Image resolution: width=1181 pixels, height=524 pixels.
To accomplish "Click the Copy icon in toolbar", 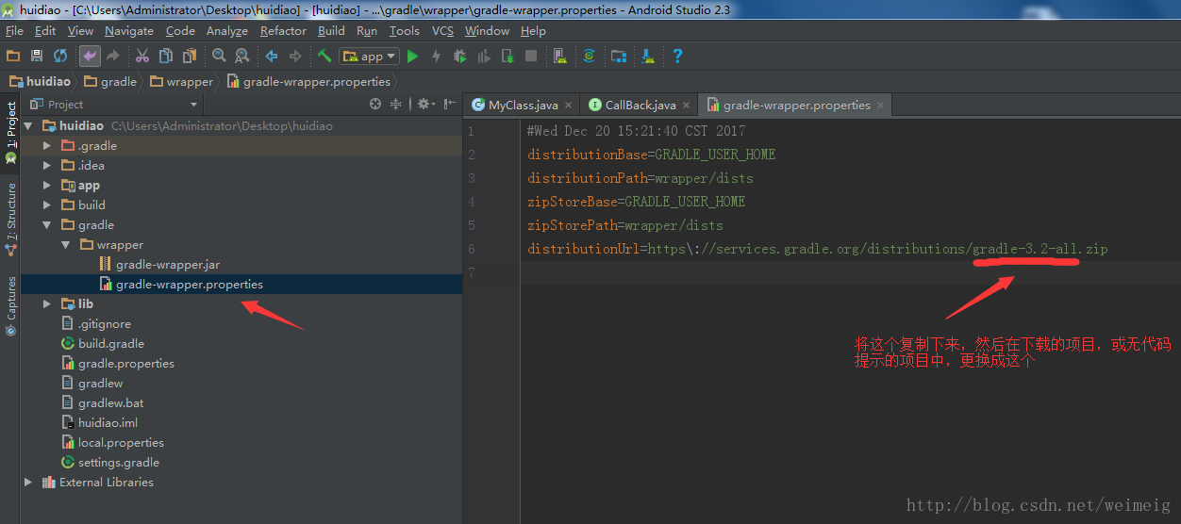I will [x=166, y=57].
